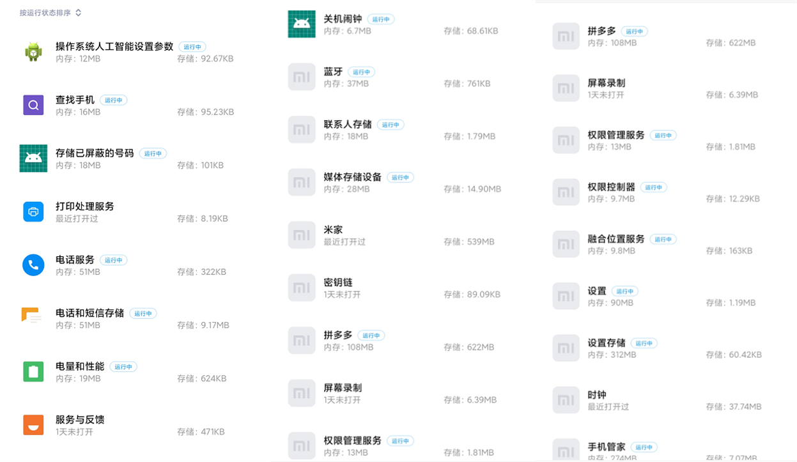Open the 按运行状态排序 sort dropdown
Screen dimensions: 797x462
click(50, 13)
